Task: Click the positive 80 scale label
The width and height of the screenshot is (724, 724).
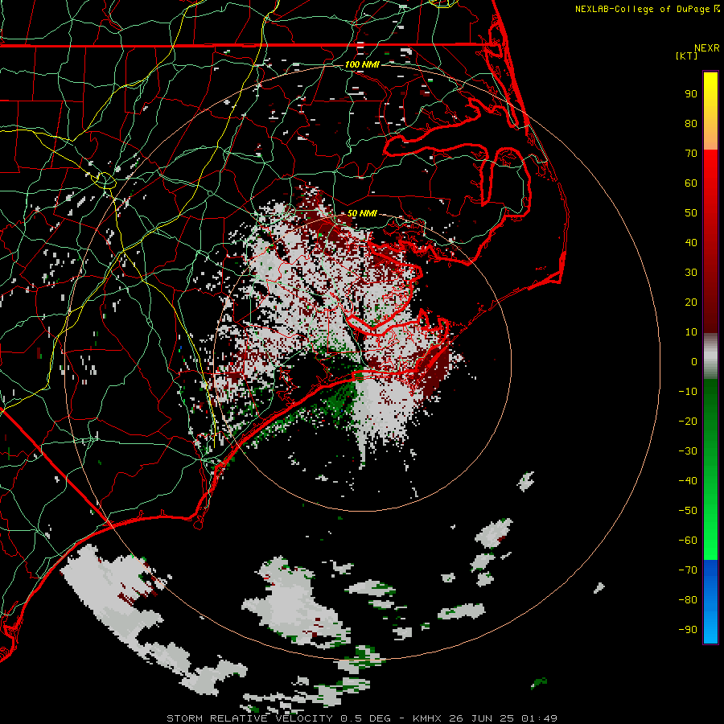Action: point(691,124)
